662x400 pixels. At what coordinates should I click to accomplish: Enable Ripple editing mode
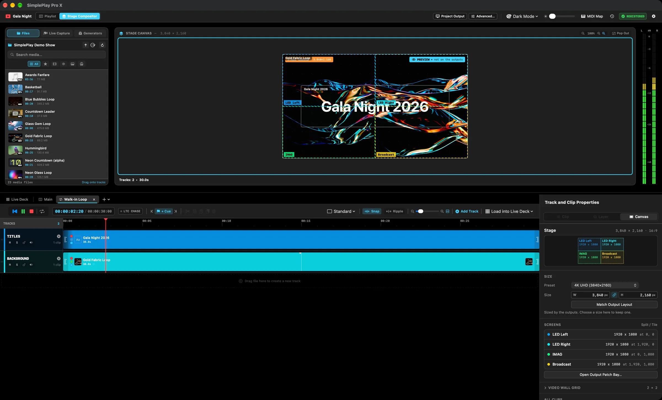(395, 211)
